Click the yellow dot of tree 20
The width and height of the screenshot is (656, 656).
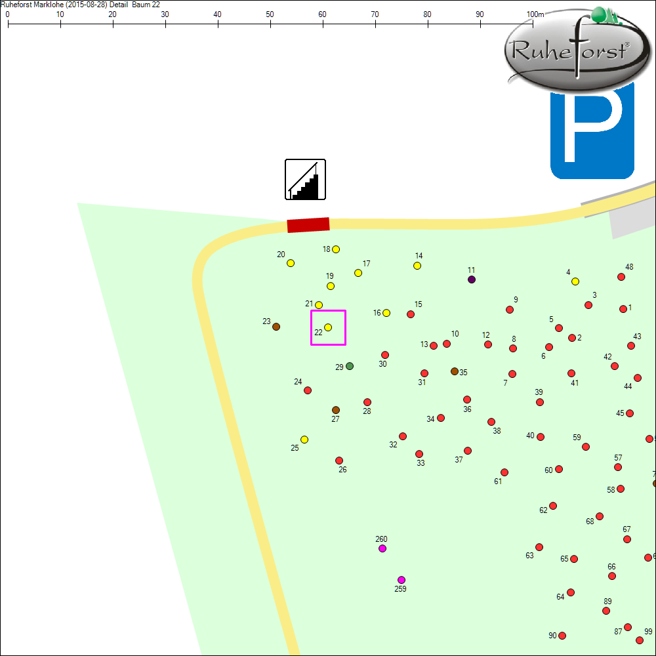tap(291, 263)
